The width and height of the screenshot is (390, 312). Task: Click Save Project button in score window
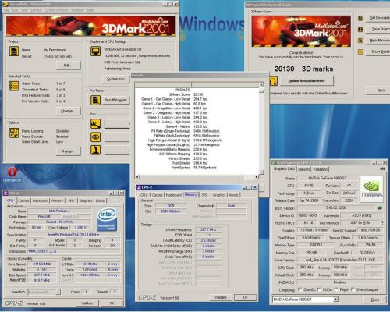pyautogui.click(x=378, y=29)
